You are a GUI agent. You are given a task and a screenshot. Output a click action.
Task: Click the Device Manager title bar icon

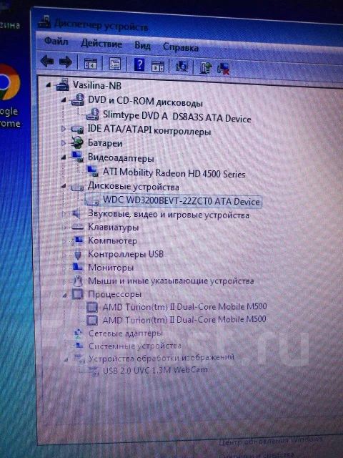coord(44,21)
